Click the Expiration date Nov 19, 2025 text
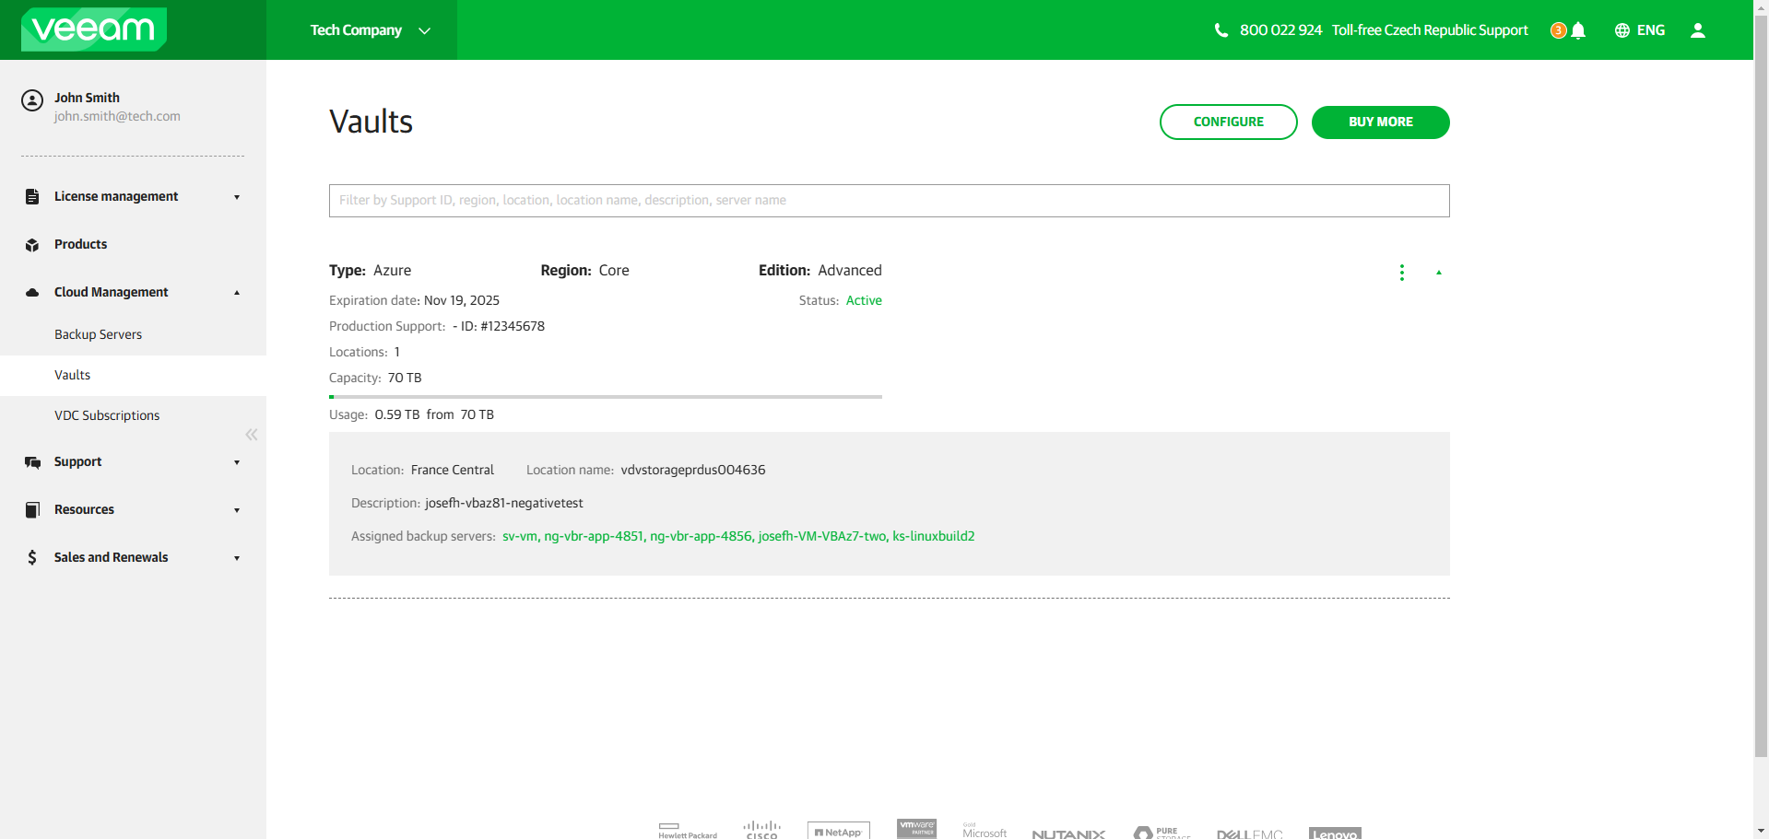The width and height of the screenshot is (1769, 839). tap(414, 300)
